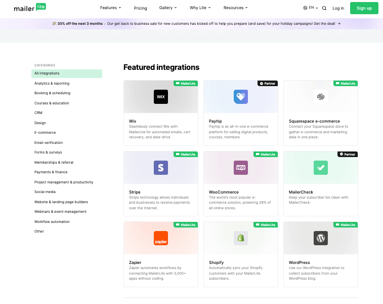Open the Stripe integration title
The image size is (383, 304).
(x=135, y=192)
